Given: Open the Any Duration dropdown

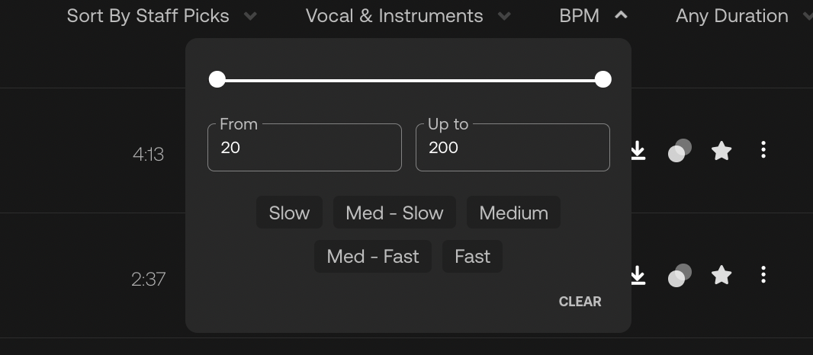Looking at the screenshot, I should click(743, 16).
